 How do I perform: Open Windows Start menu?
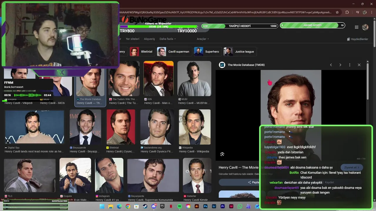coord(102,207)
